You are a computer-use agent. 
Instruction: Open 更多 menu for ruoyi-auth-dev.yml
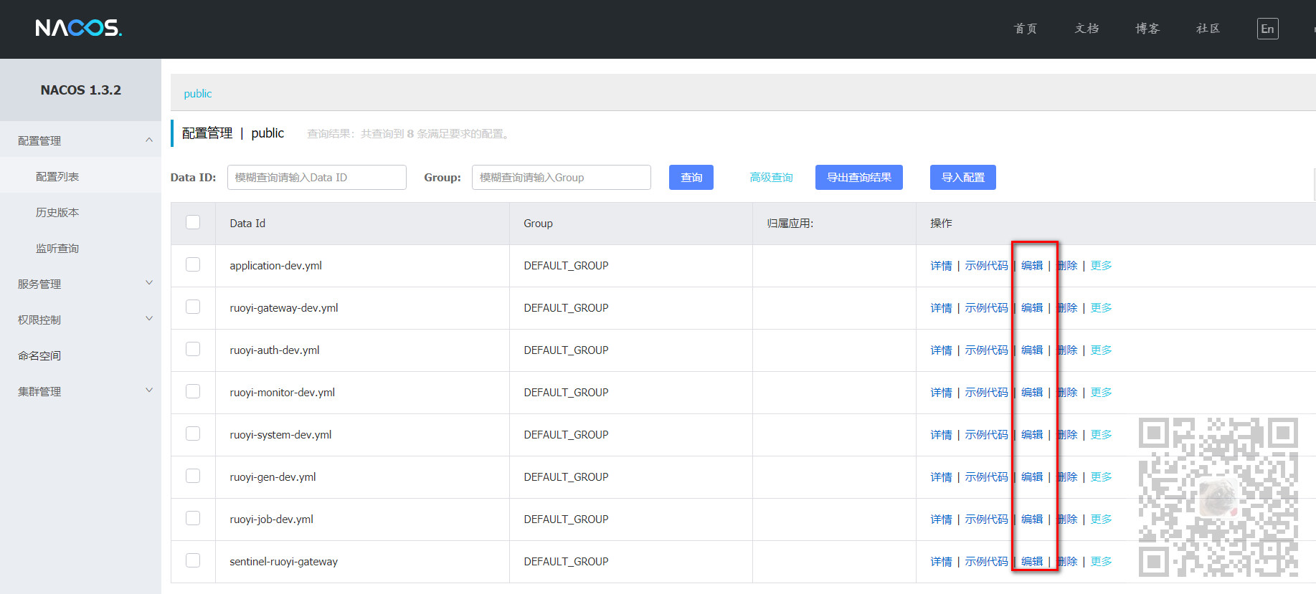pos(1101,350)
